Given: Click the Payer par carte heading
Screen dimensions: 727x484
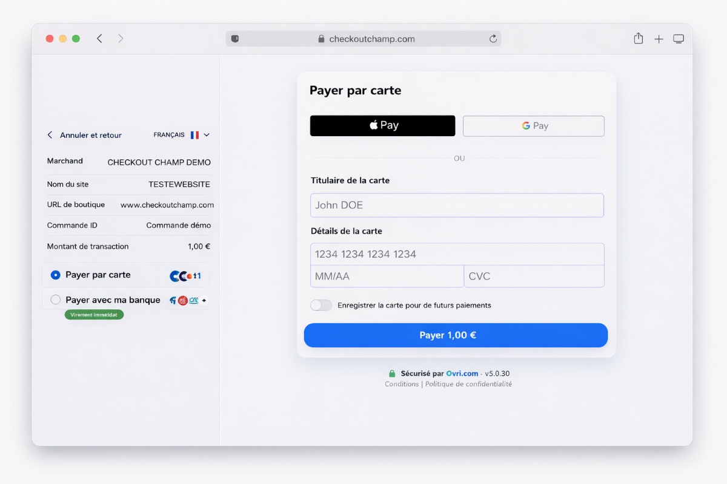Looking at the screenshot, I should coord(356,90).
